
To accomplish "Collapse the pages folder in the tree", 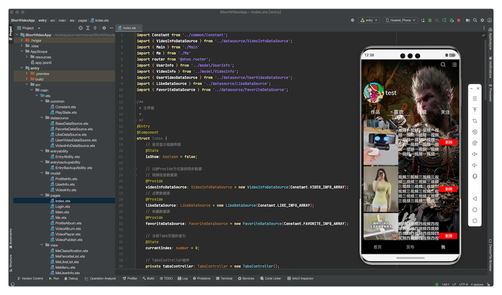I will 42,195.
